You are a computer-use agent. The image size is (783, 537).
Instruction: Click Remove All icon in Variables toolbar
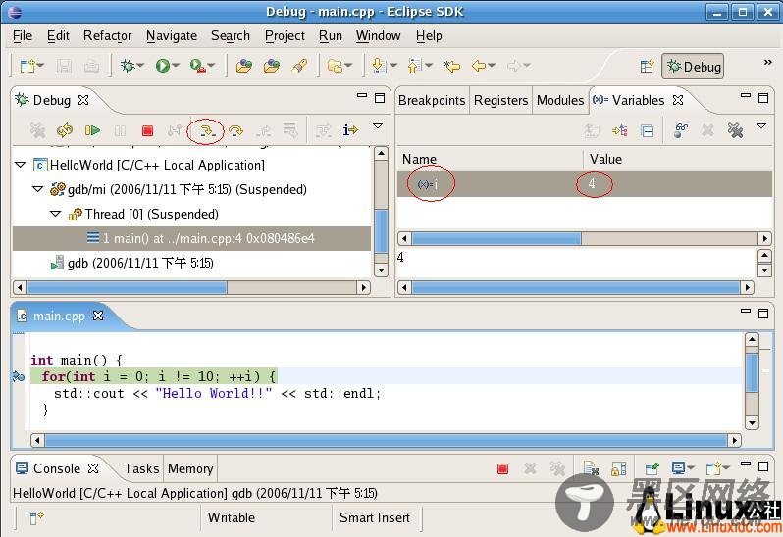735,130
